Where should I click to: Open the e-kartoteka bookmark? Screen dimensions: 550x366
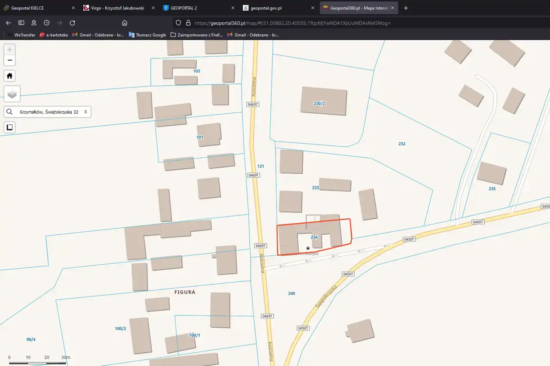pos(54,35)
